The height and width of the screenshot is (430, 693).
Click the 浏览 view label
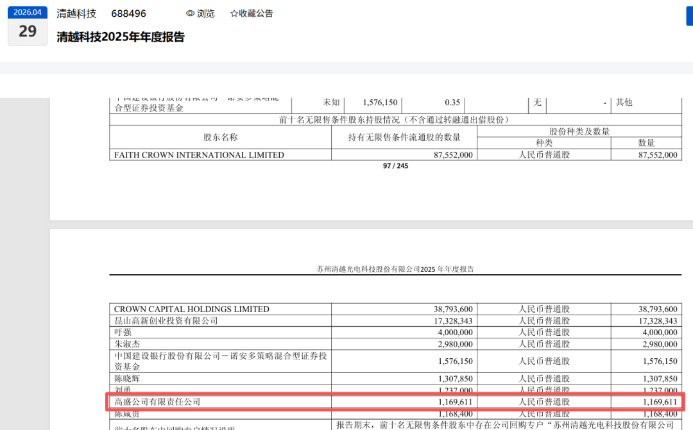(205, 13)
